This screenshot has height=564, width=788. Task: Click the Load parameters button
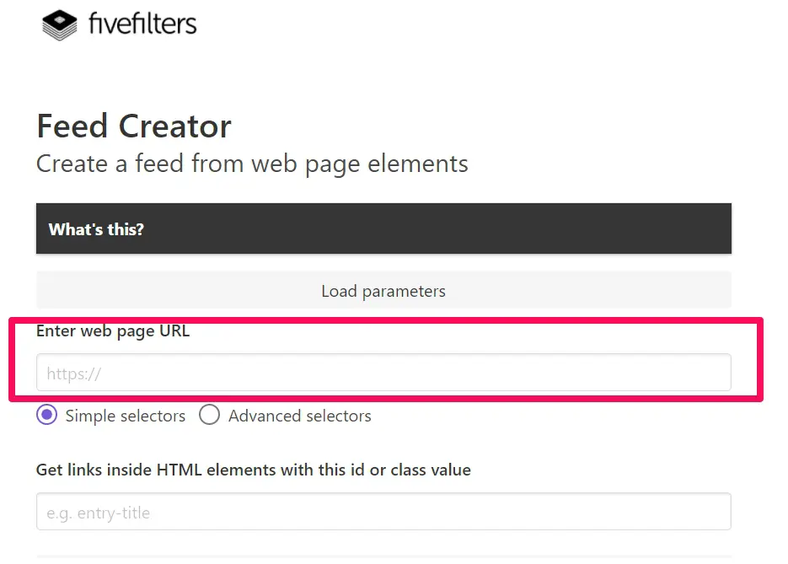click(x=383, y=291)
